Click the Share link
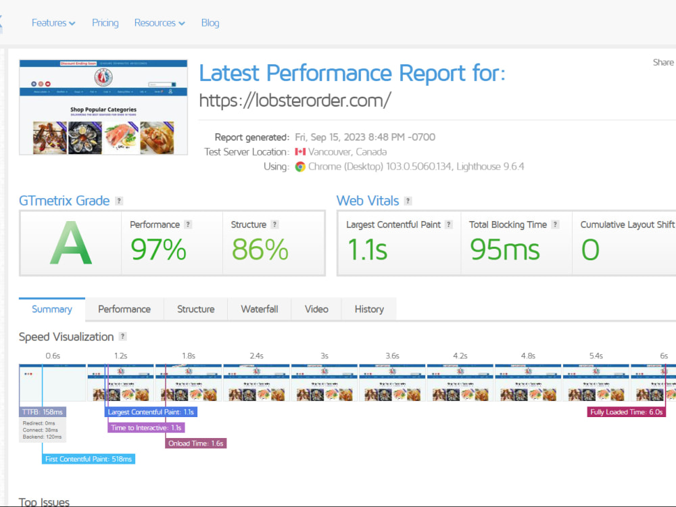 coord(663,62)
